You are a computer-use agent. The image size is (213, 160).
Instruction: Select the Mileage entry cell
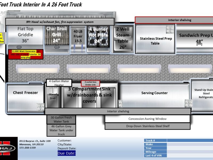click(190, 152)
